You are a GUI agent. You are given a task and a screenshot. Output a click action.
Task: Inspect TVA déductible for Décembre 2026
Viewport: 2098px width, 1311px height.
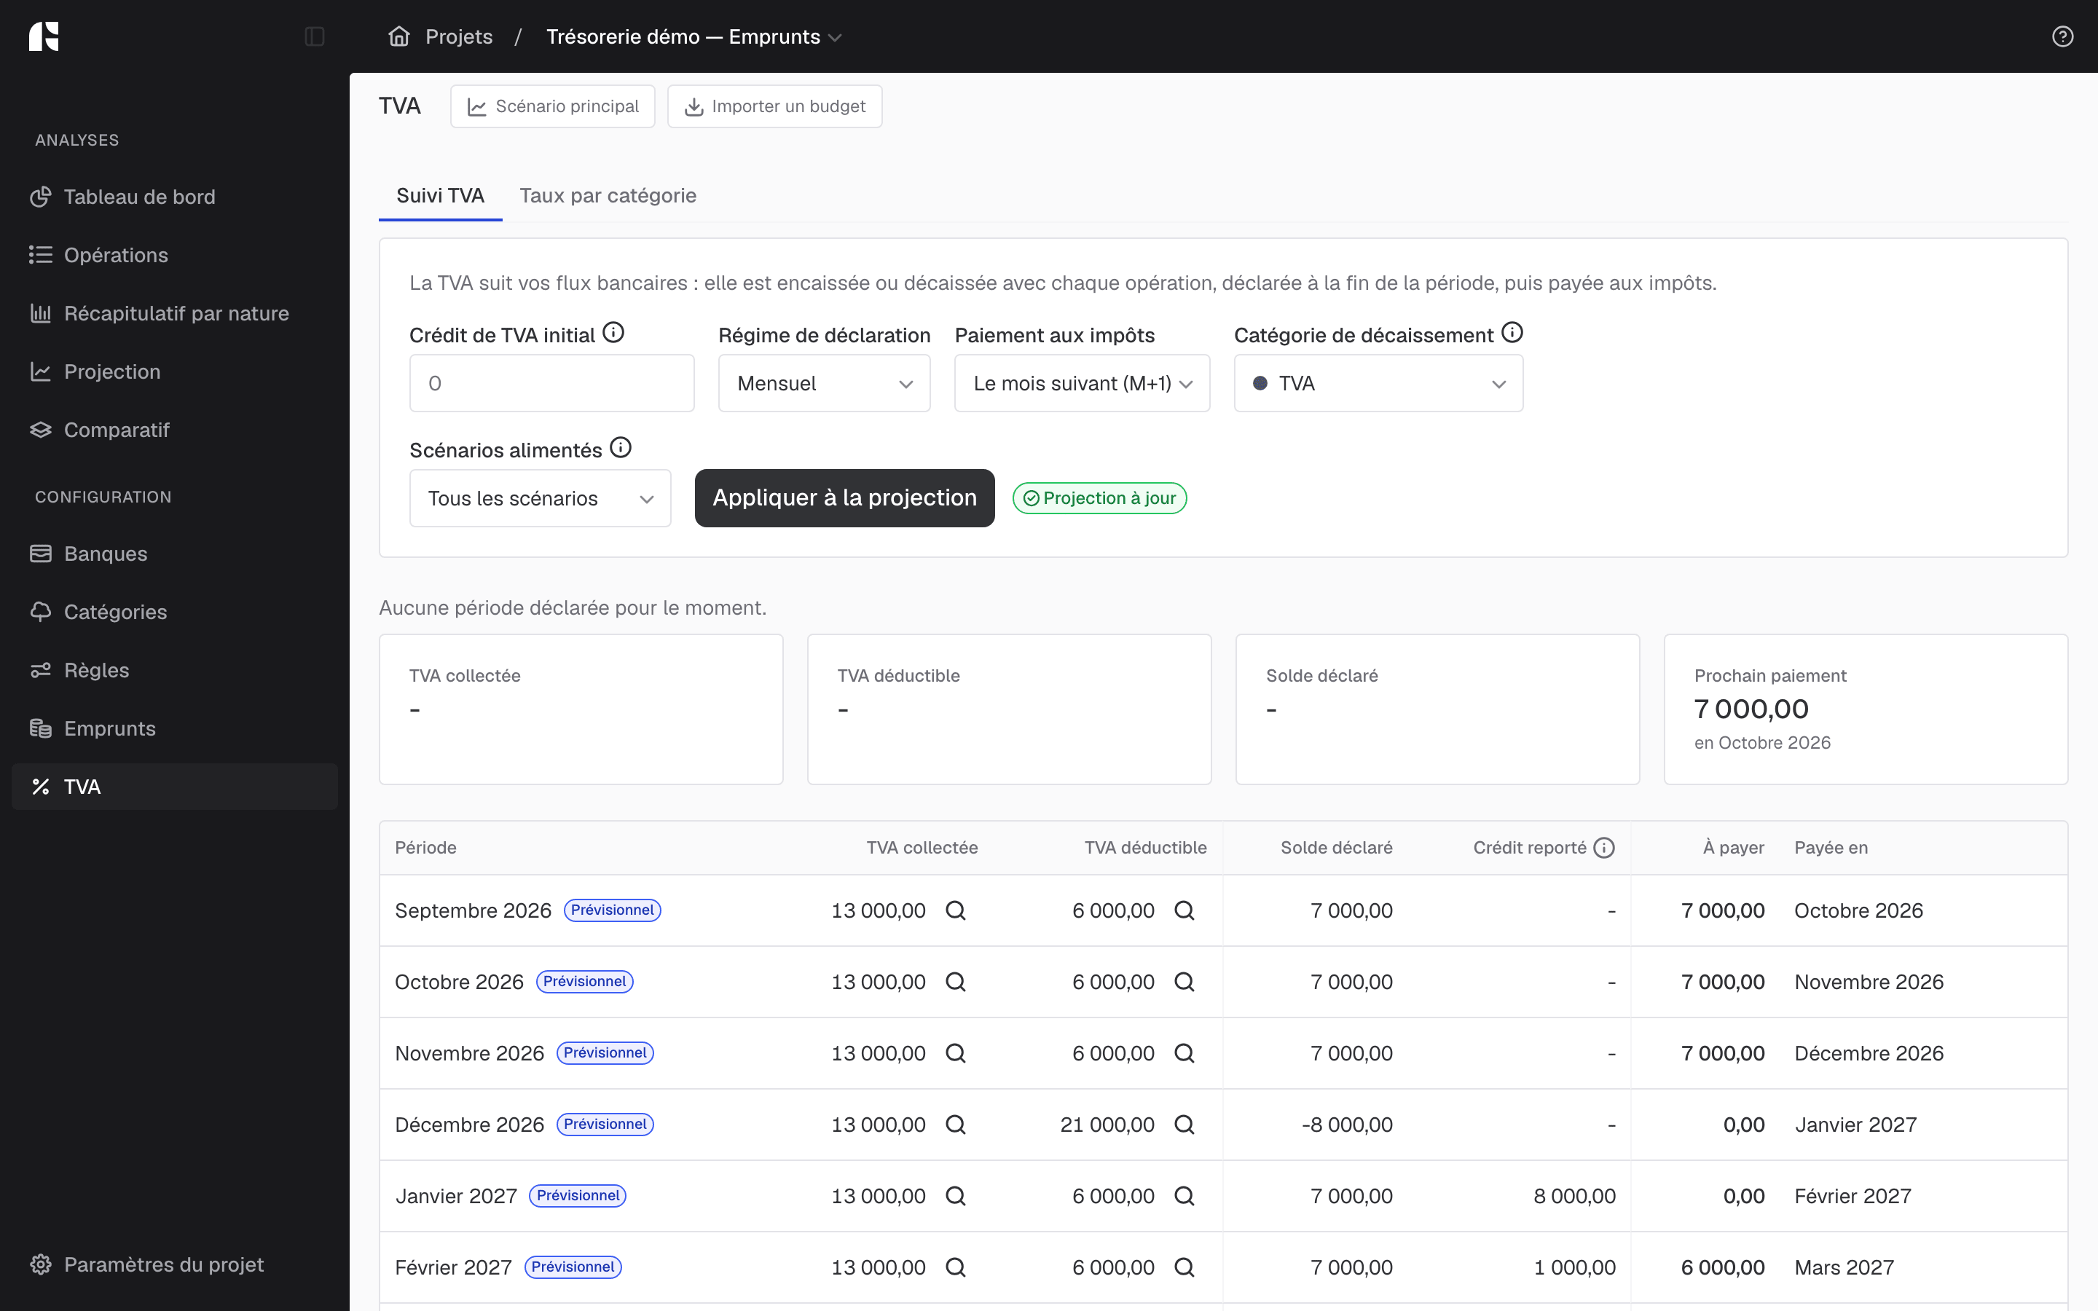(x=1184, y=1125)
